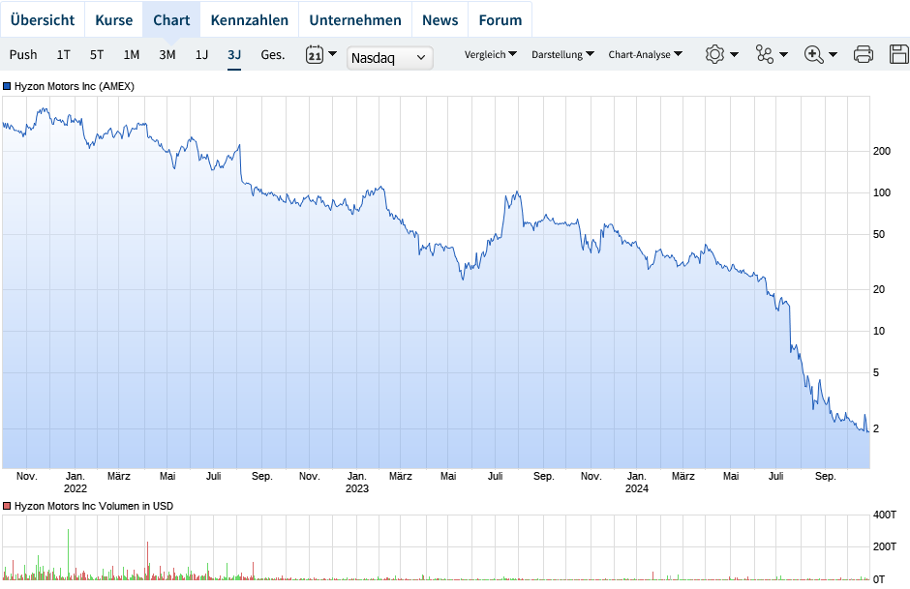Expand the Darstellung menu
This screenshot has height=589, width=910.
(562, 55)
